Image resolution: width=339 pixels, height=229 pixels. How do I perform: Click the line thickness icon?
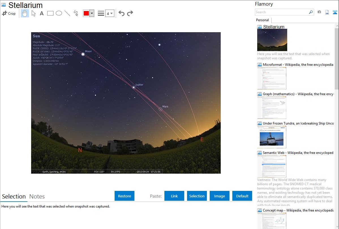coord(101,13)
